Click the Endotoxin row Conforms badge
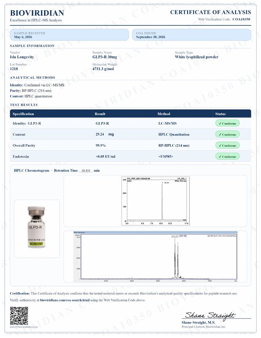 pos(228,156)
